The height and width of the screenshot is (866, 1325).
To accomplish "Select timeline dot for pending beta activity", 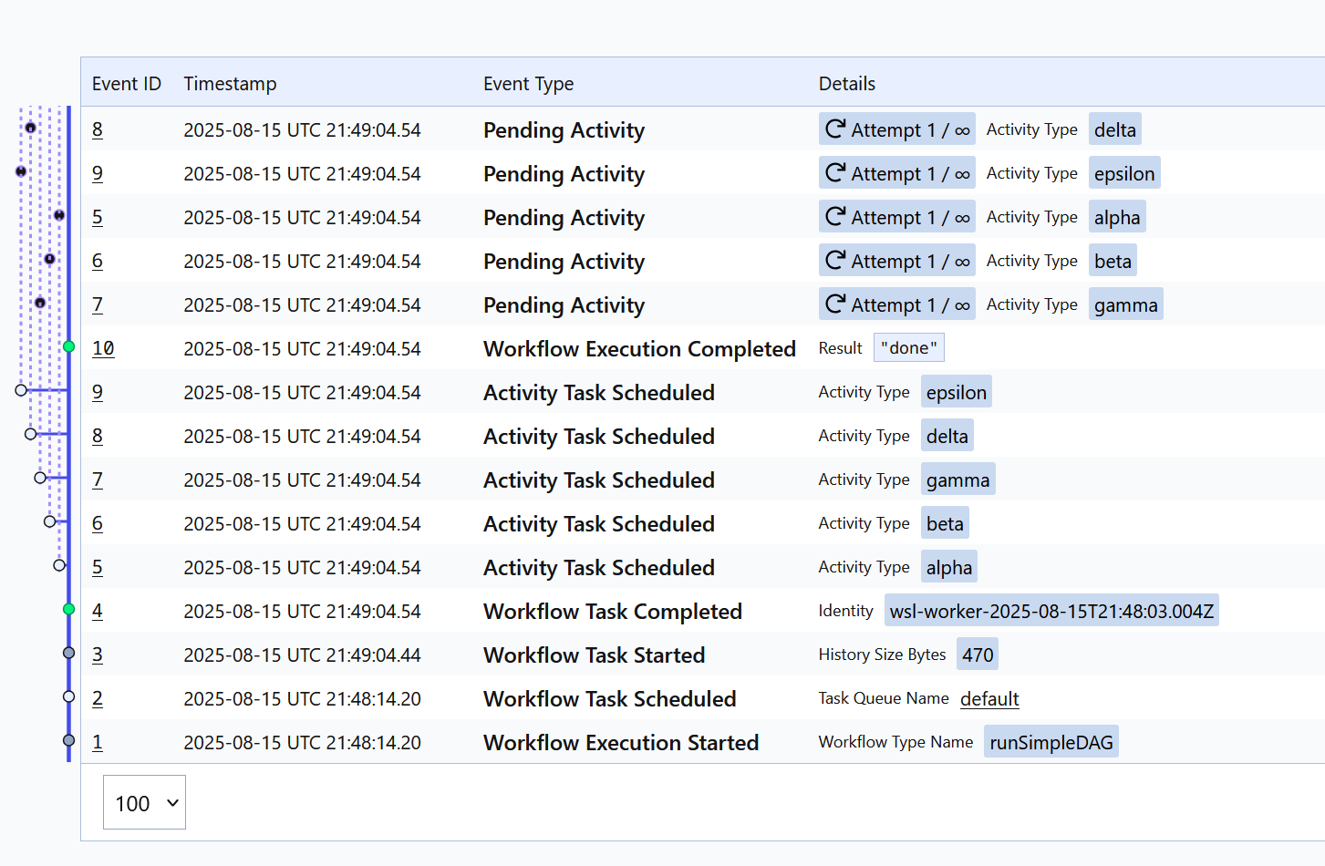I will tap(49, 259).
